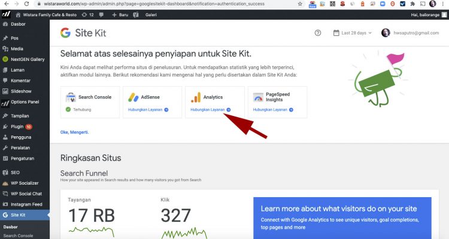
Task: Open the Site Kit help question mark
Action: coord(317,33)
